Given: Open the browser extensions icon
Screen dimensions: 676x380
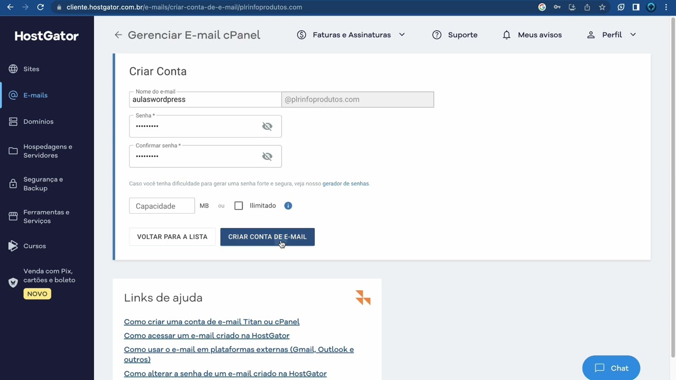Looking at the screenshot, I should pos(621,7).
